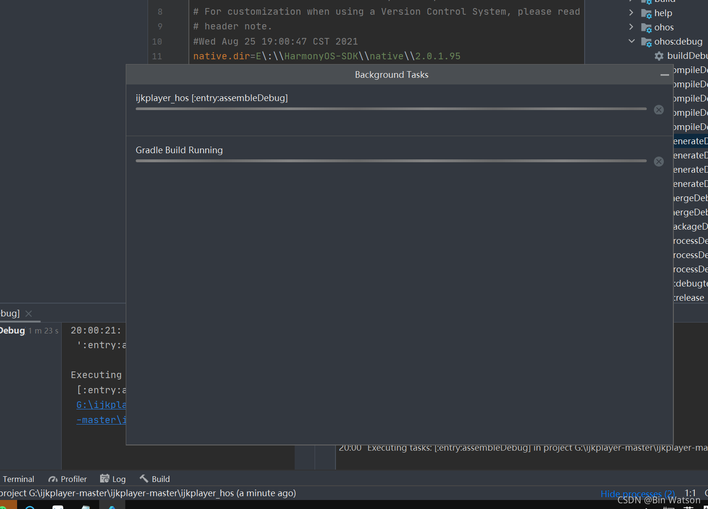Click the native.dir property line in editor
The image size is (708, 509).
(x=326, y=56)
